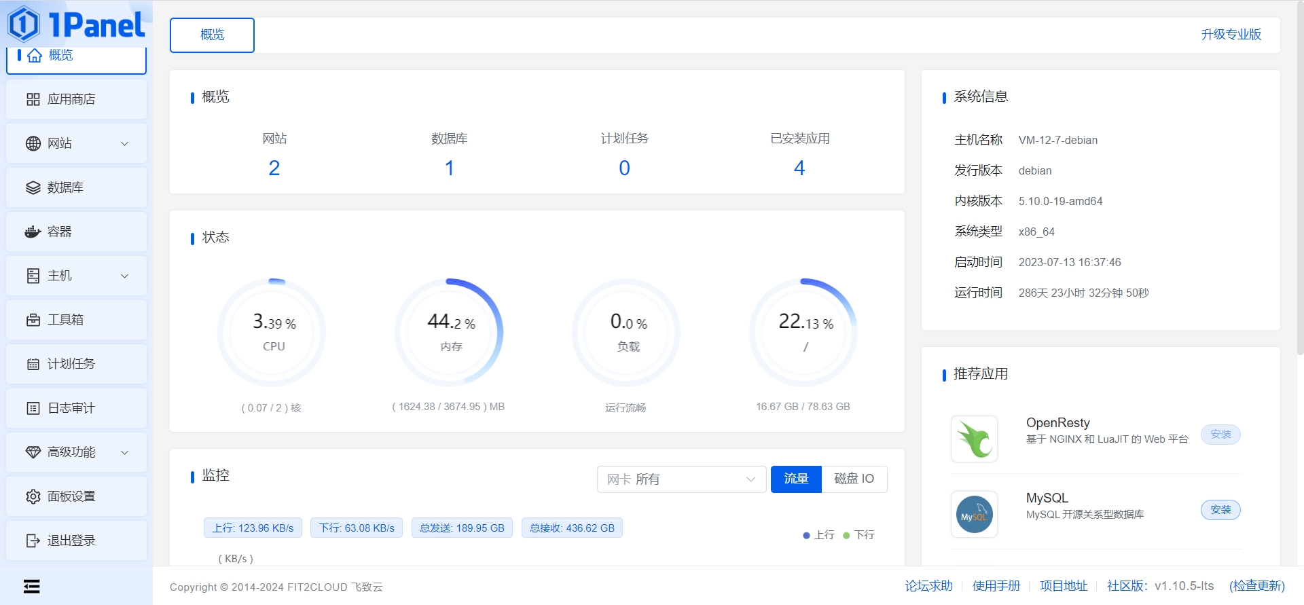Click the 负载 load gauge

click(626, 333)
